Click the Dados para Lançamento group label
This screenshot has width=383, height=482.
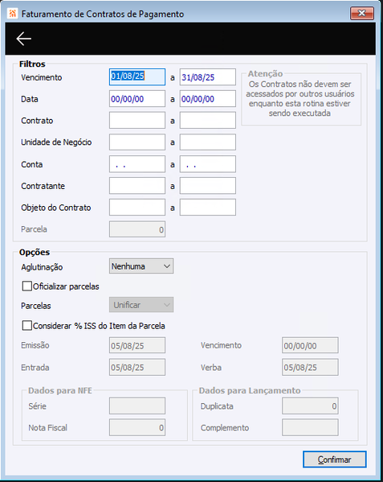tap(249, 390)
